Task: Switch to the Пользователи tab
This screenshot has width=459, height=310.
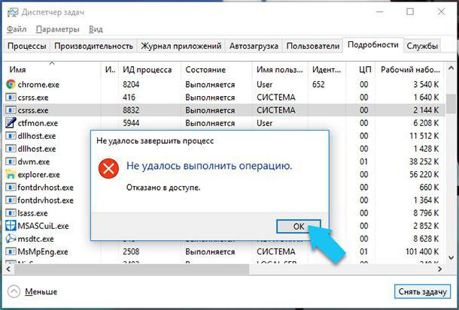Action: 312,46
